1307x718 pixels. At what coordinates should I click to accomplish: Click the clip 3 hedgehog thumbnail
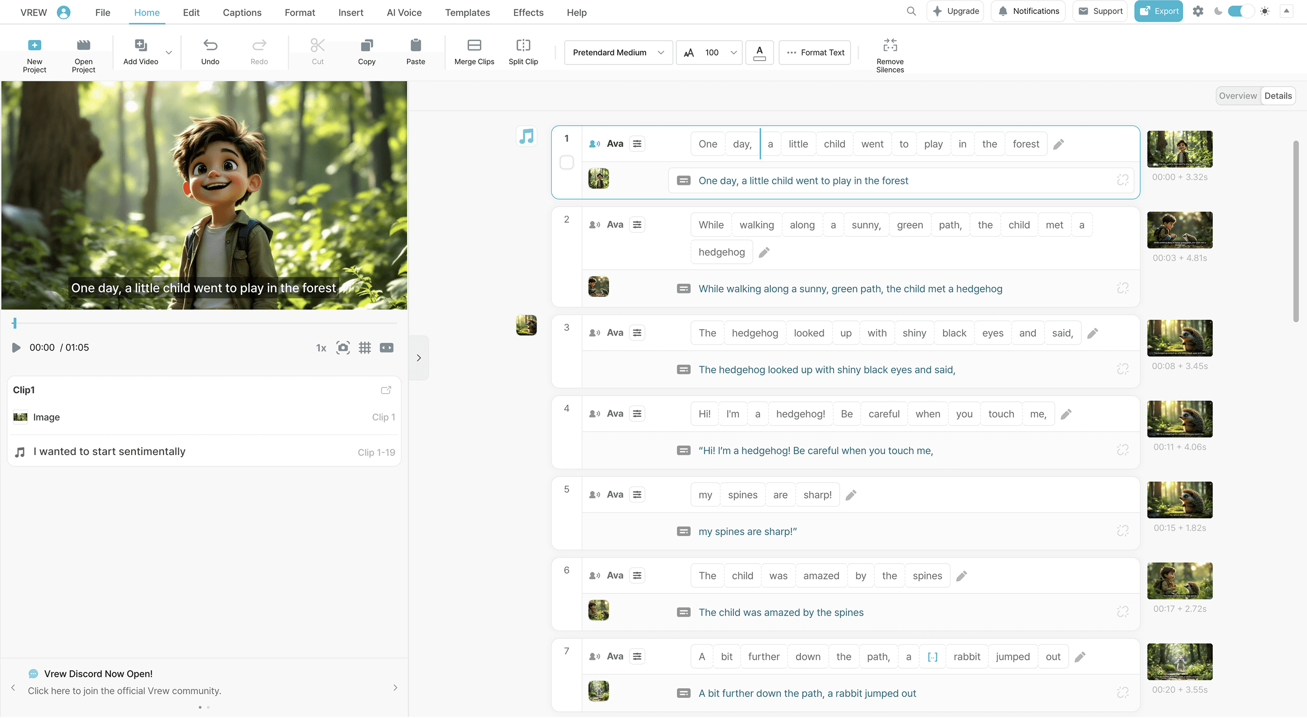click(x=1179, y=338)
